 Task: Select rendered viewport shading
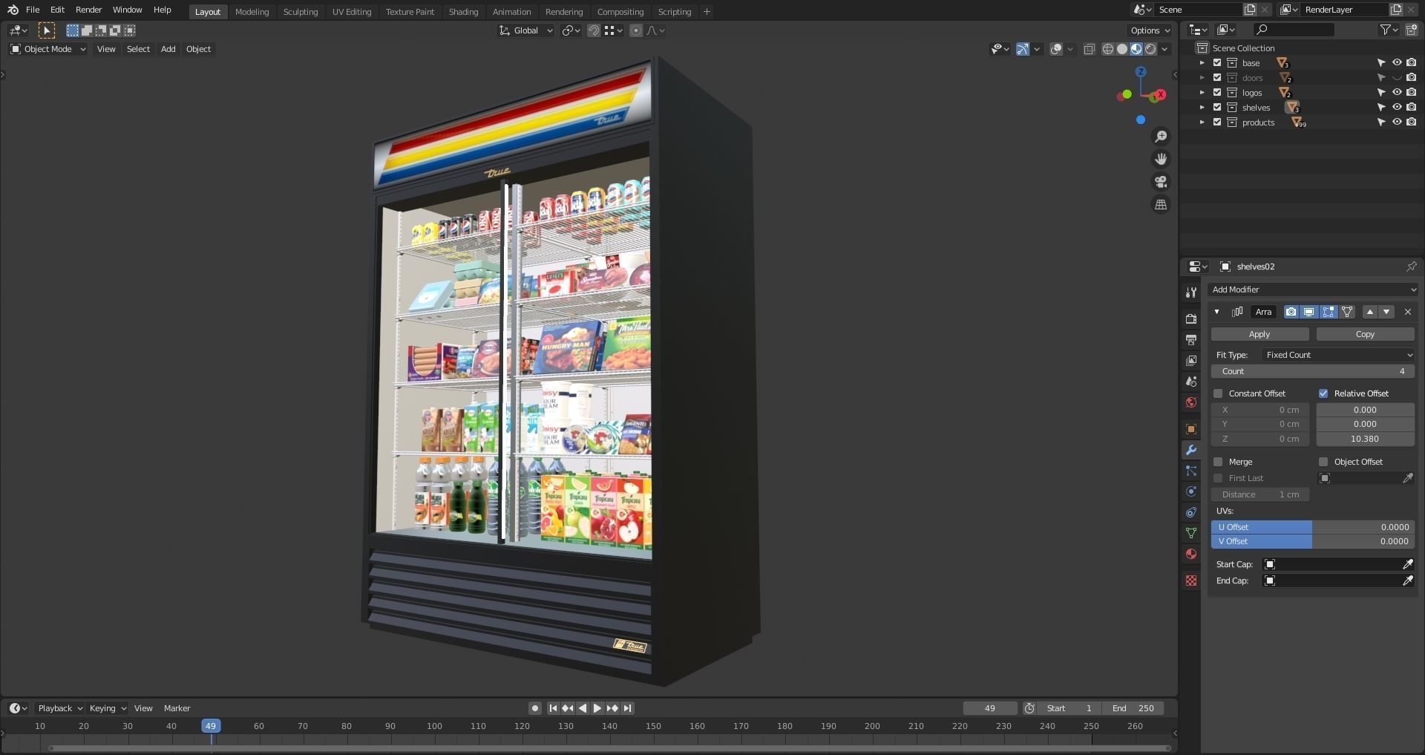pos(1150,49)
